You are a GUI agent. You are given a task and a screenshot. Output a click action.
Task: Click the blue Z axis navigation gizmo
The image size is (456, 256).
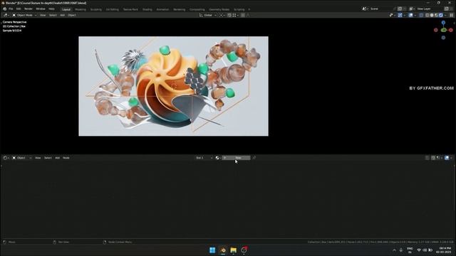point(443,23)
